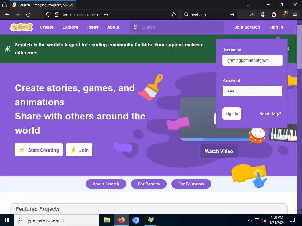Open Firefox account icon
Screen dimensions: 302x226
click(263, 15)
